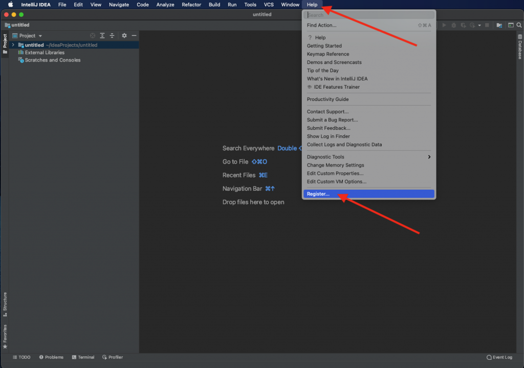Choose Submit Feedback...

(x=368, y=128)
